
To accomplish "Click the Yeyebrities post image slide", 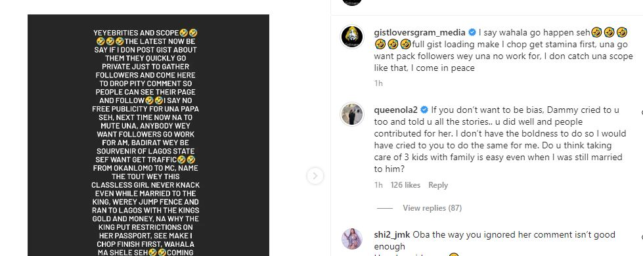I will coord(148,135).
